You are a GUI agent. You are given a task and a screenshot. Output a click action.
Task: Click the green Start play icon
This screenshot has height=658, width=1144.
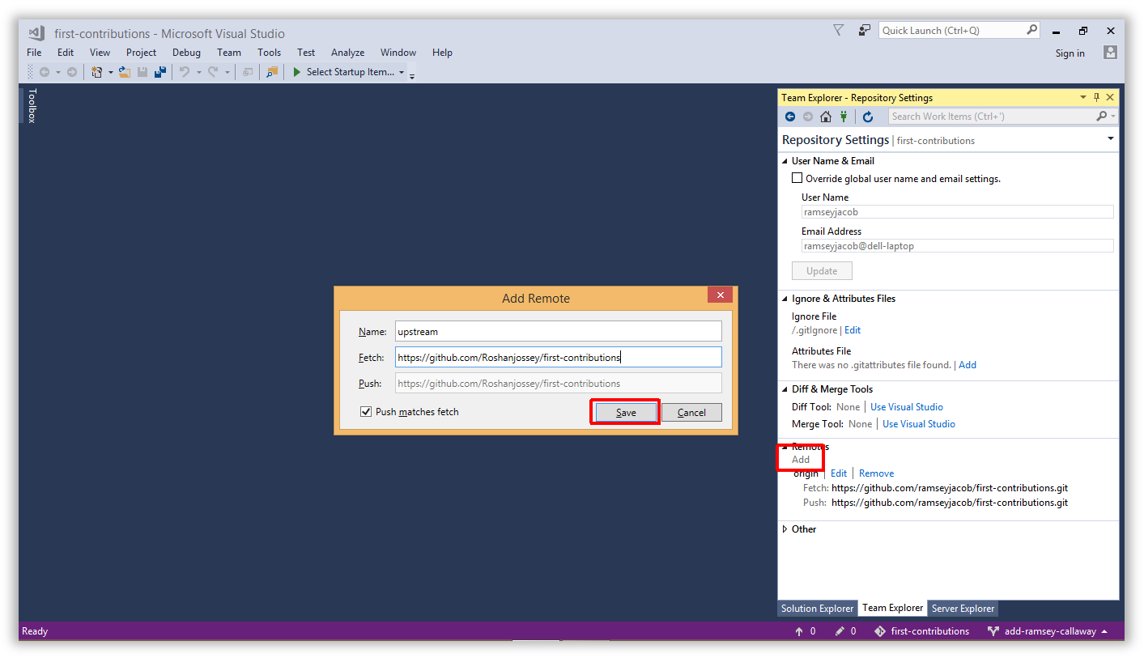[297, 72]
